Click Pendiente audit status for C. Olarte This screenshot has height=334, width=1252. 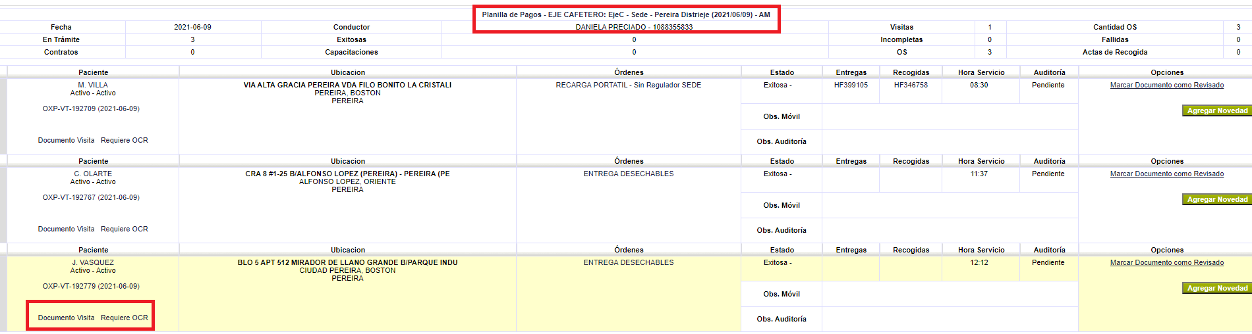(1048, 174)
